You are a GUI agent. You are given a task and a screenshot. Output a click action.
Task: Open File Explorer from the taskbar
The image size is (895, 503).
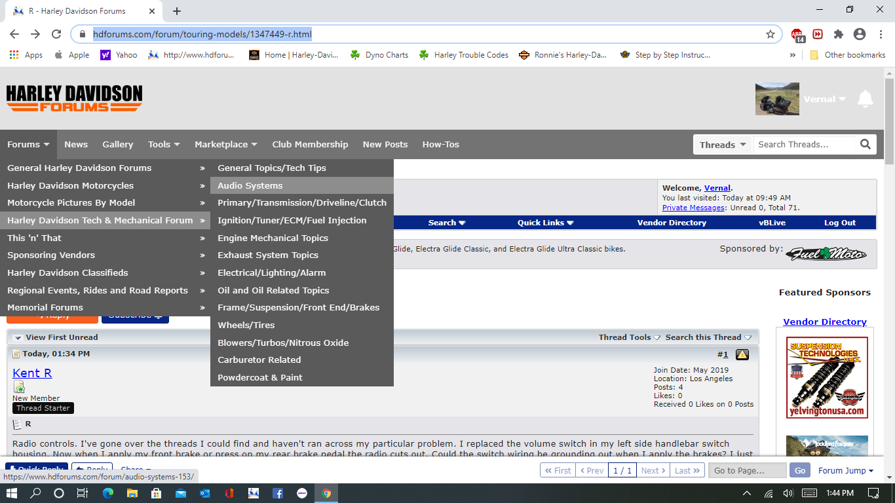pos(132,493)
